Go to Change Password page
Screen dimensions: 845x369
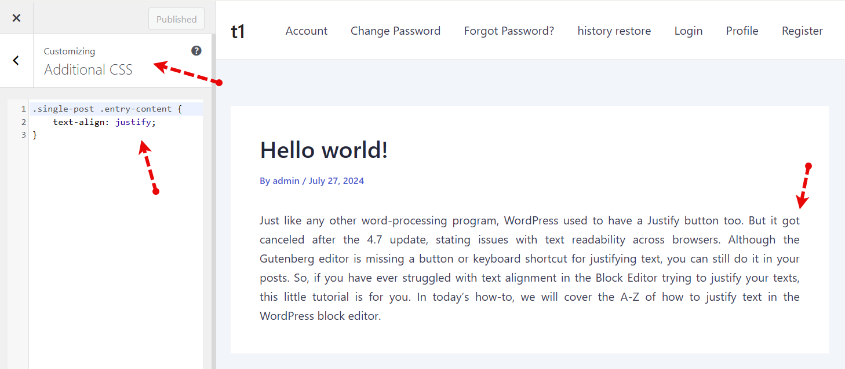click(395, 31)
